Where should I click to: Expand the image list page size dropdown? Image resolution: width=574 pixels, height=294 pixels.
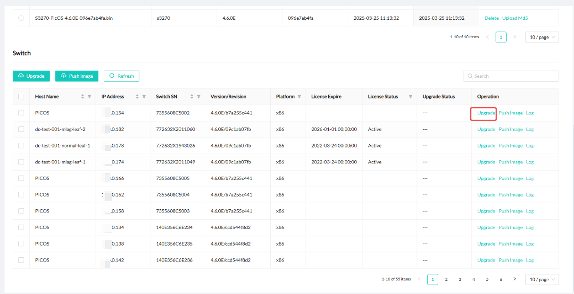pos(542,37)
